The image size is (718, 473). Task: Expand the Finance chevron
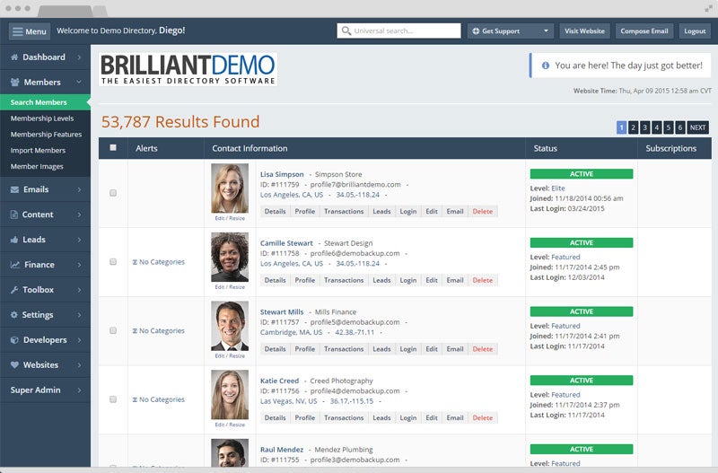coord(79,265)
